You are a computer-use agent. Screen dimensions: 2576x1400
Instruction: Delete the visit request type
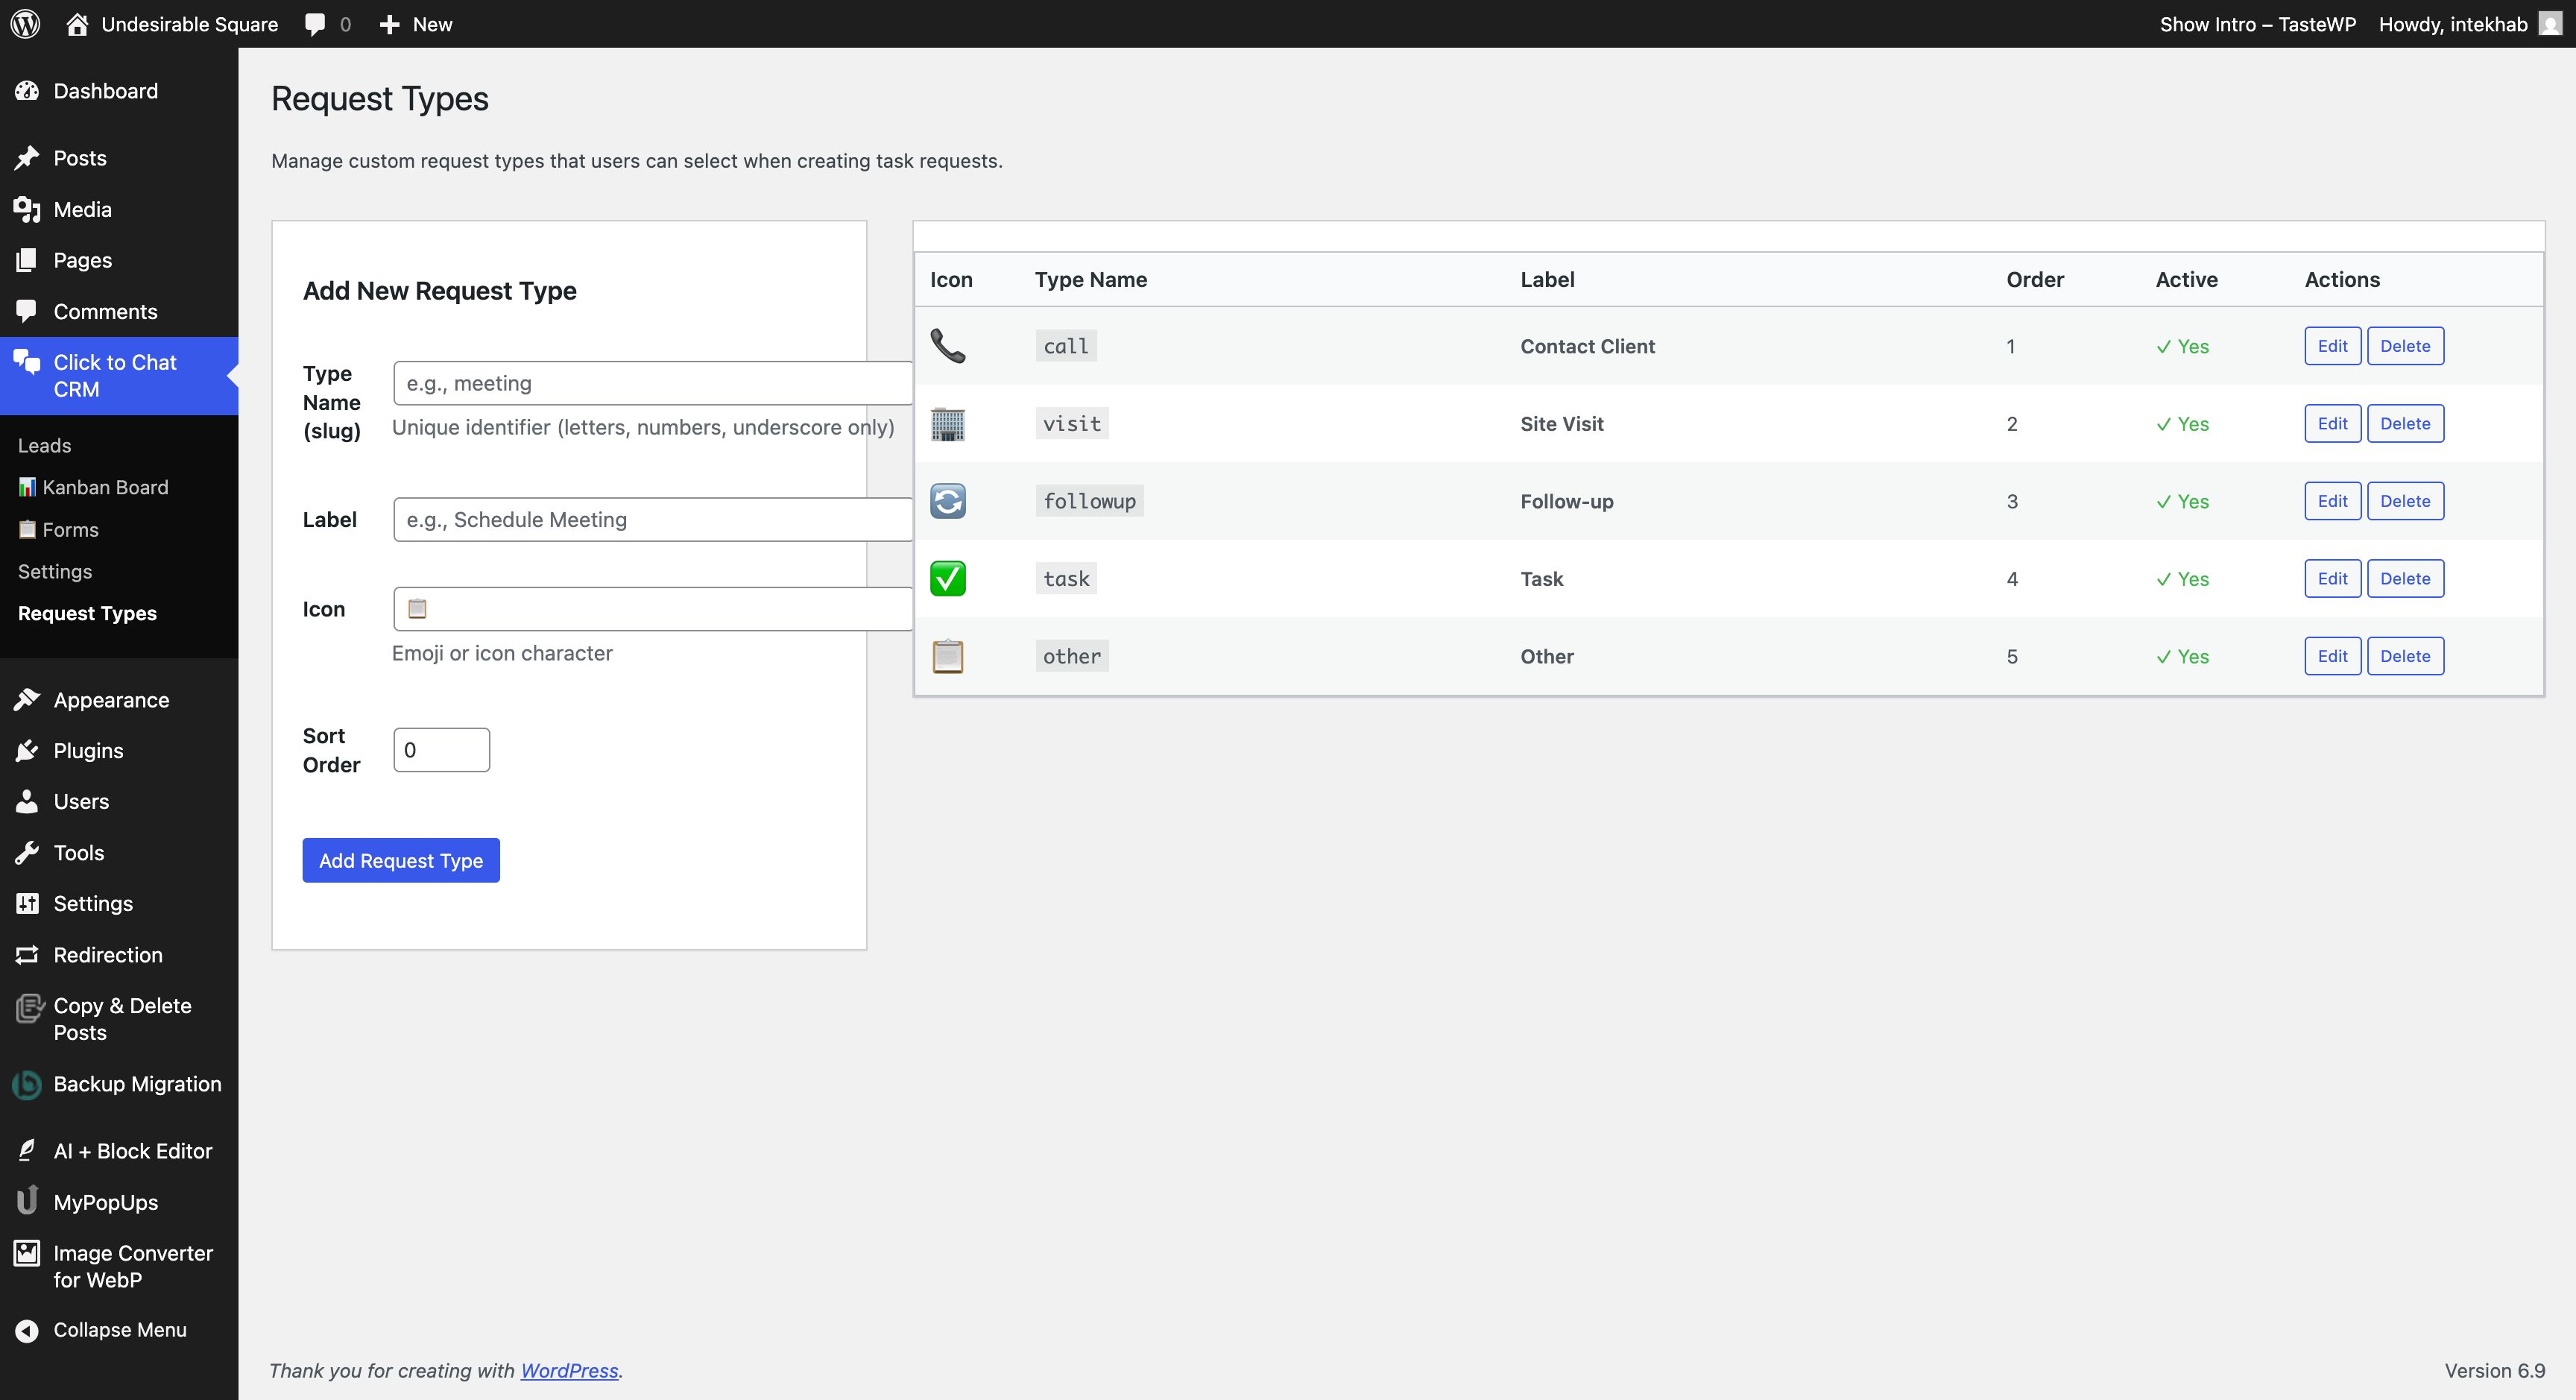(x=2405, y=424)
